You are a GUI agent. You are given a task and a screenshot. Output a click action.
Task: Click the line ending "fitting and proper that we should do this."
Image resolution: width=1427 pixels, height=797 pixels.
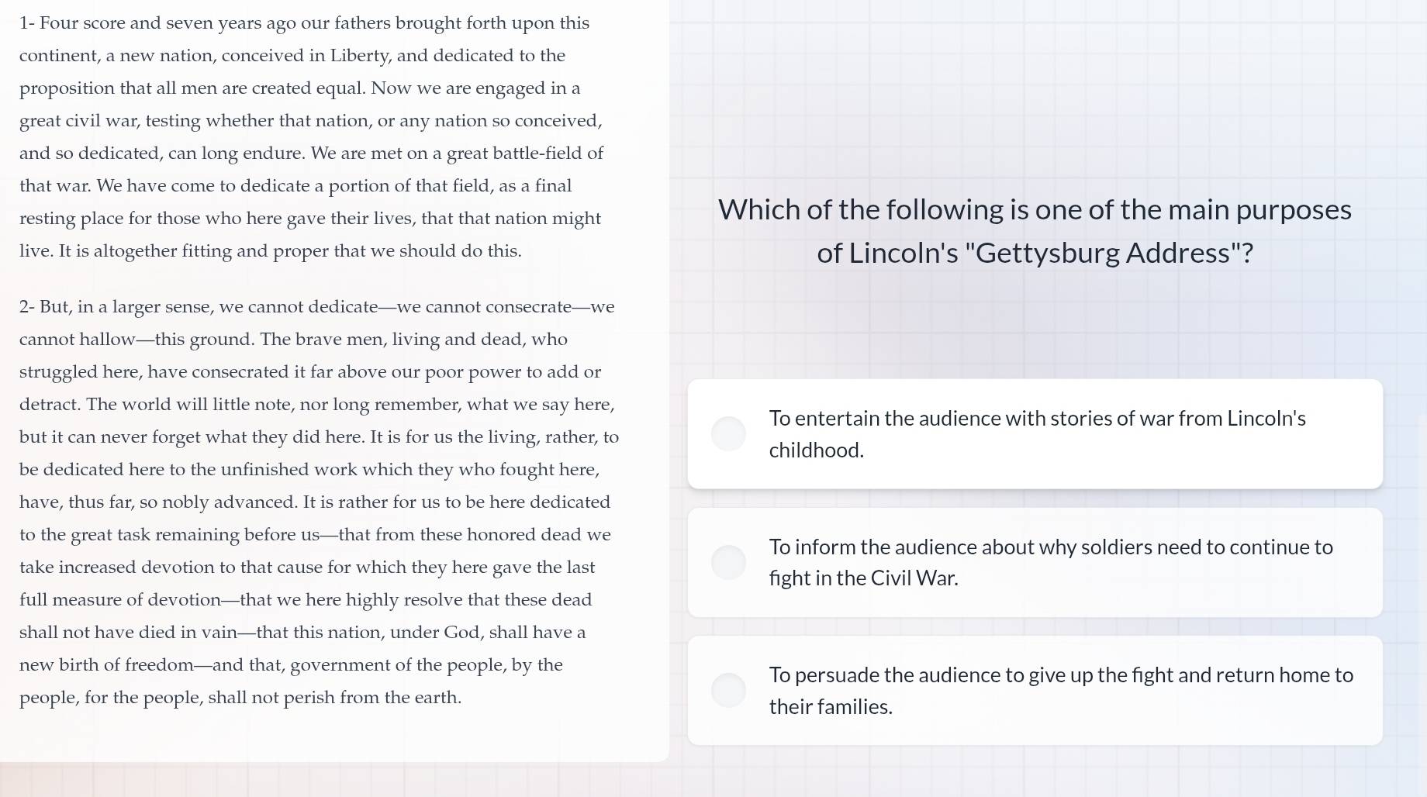coord(270,251)
